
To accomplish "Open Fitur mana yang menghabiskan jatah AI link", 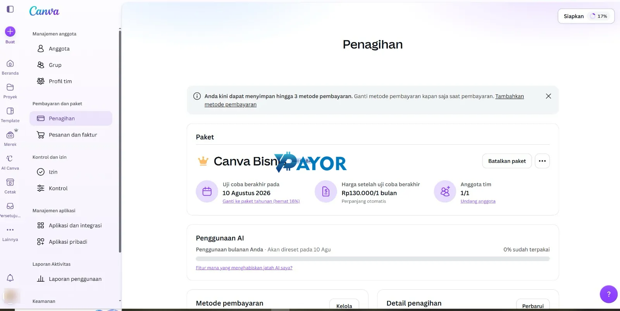I will [244, 268].
